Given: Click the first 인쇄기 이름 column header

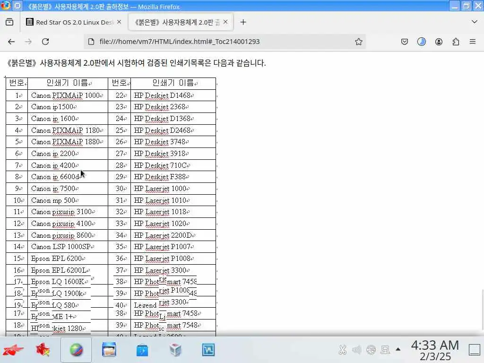Looking at the screenshot, I should coord(68,83).
